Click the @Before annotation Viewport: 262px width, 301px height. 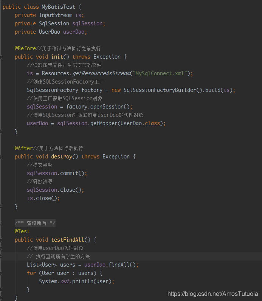tap(25, 48)
